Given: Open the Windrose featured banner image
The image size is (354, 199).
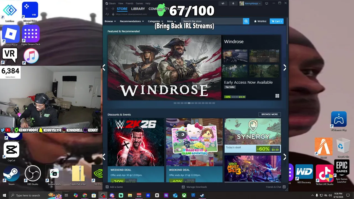Looking at the screenshot, I should pos(164,67).
